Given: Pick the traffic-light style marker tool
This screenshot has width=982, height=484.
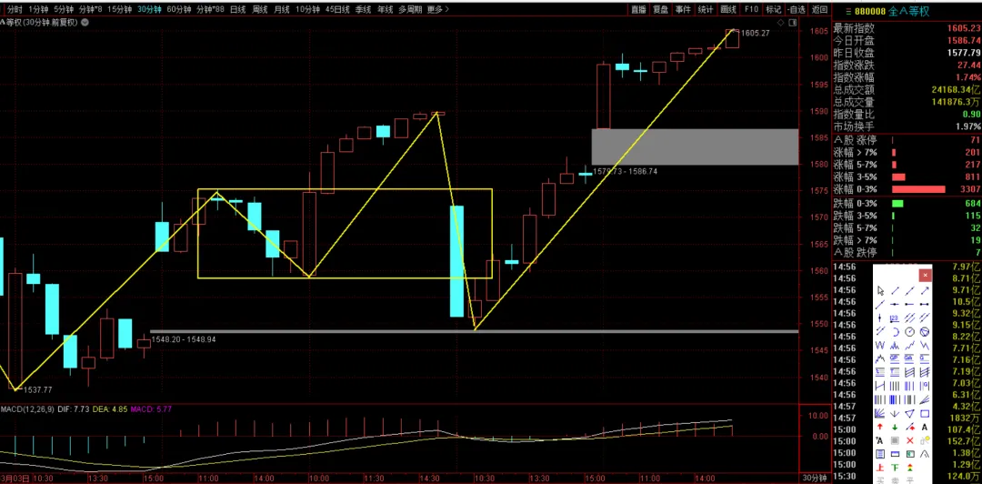Looking at the screenshot, I should pyautogui.click(x=909, y=468).
